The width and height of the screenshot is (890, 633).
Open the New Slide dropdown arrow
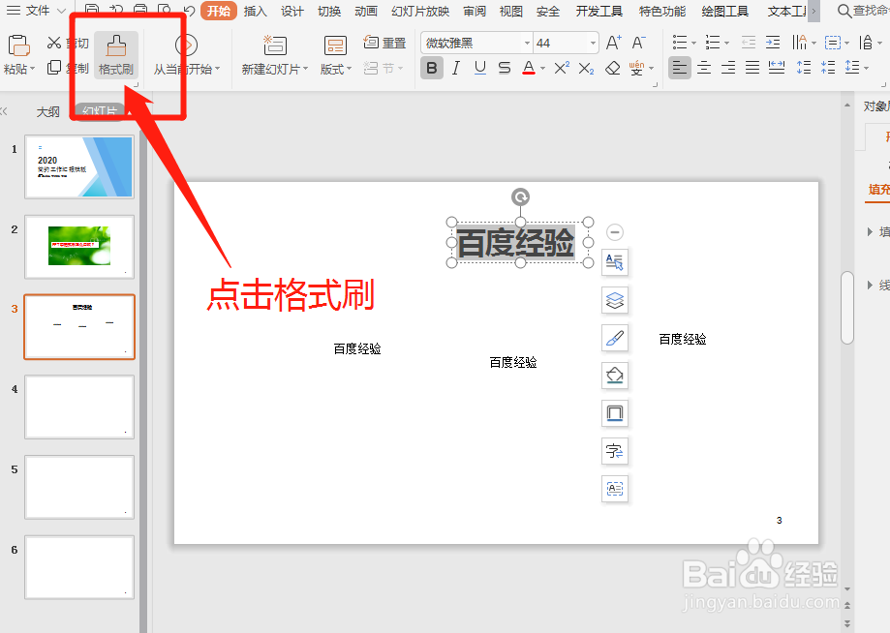coord(305,69)
